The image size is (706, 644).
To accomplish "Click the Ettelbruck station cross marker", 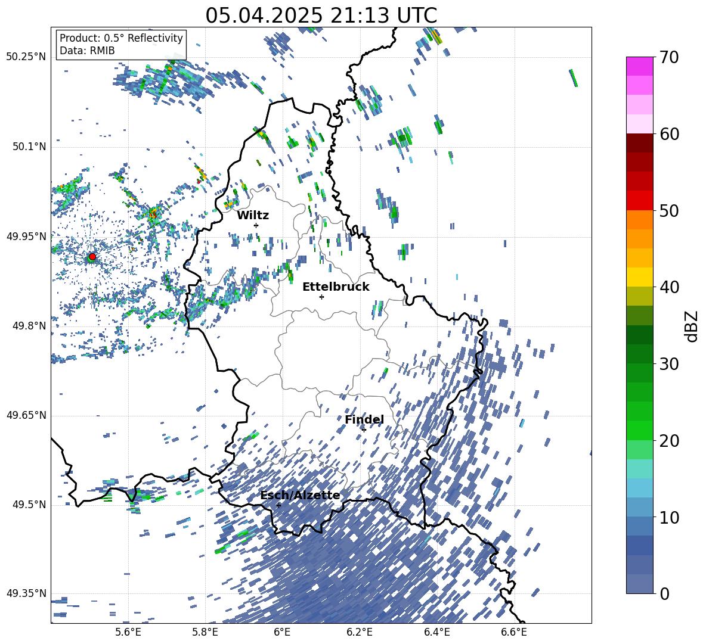I will (321, 297).
